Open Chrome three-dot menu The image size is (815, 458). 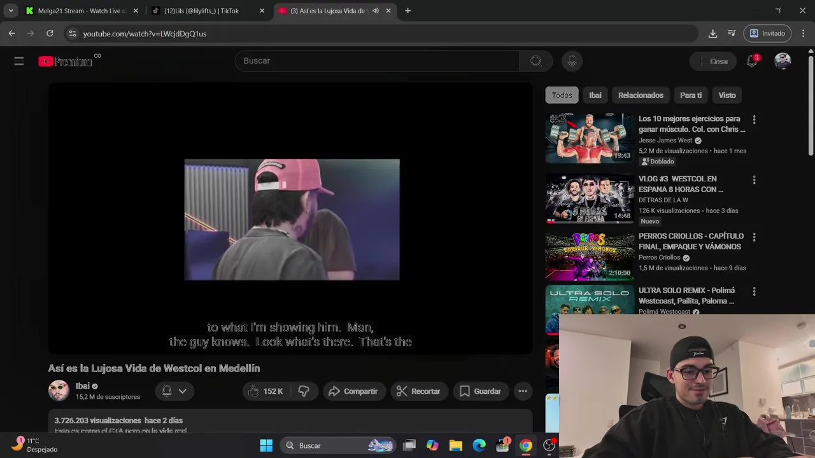point(804,33)
